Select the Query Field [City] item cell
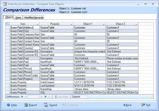Image resolution: width=159 pixels, height=111 pixels. (24, 31)
